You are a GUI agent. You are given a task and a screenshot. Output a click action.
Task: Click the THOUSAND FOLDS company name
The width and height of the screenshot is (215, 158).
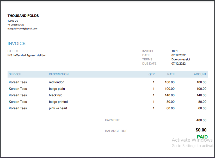coord(23,16)
